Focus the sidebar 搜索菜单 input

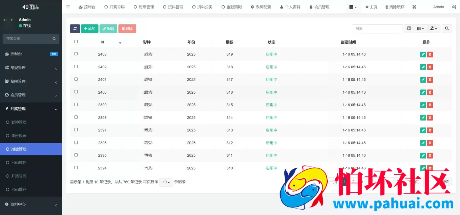pyautogui.click(x=27, y=38)
